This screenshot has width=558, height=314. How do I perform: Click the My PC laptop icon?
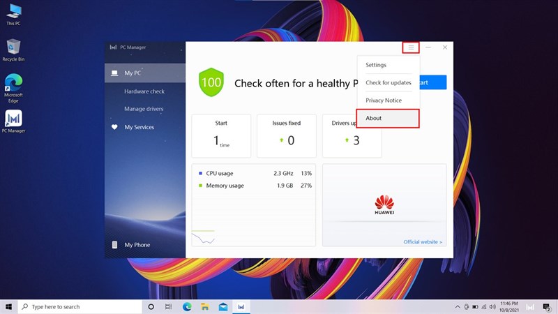[x=114, y=73]
